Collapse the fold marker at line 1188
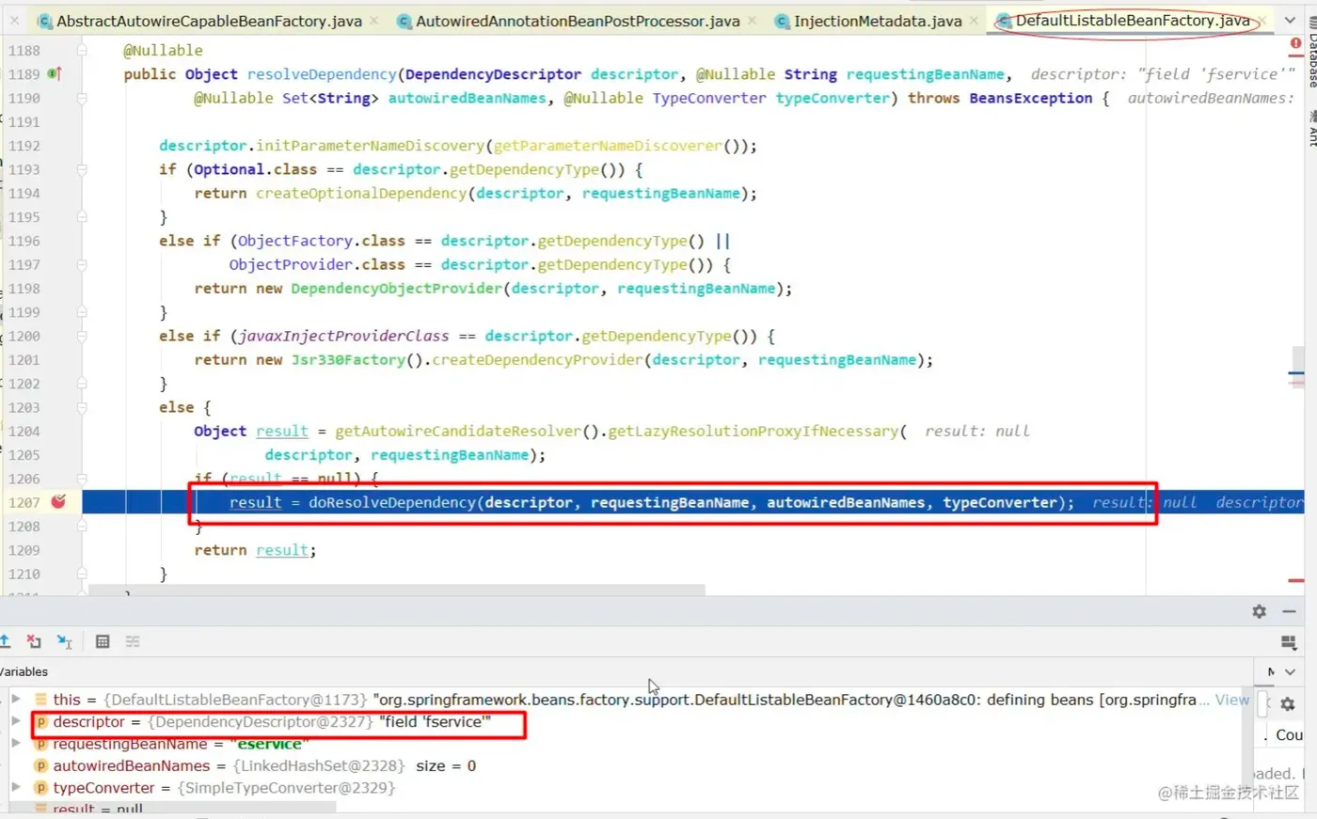Image resolution: width=1317 pixels, height=819 pixels. [x=82, y=50]
